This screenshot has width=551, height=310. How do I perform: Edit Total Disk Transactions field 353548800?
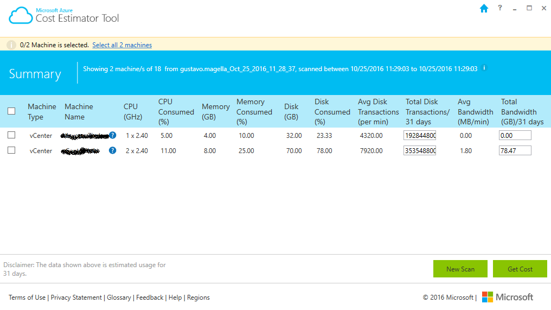pos(420,150)
